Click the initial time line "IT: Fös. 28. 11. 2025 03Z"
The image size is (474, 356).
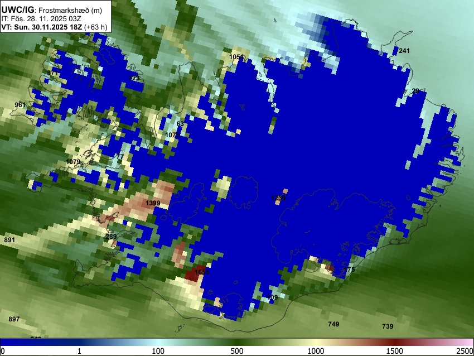41,19
